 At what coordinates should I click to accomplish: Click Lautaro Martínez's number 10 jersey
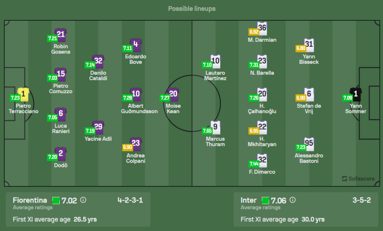pyautogui.click(x=216, y=61)
